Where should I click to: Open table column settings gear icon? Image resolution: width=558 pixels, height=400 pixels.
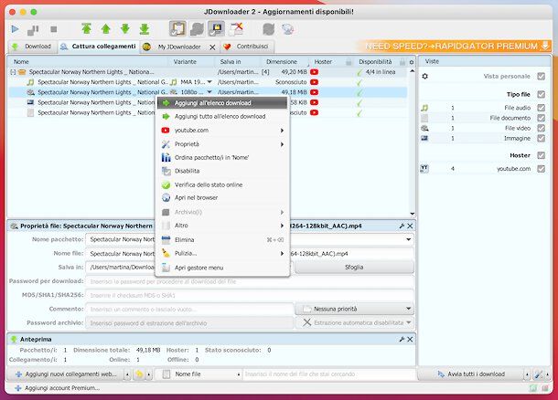412,62
